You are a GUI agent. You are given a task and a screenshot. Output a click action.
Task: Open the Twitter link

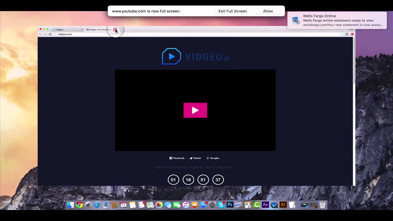196,158
